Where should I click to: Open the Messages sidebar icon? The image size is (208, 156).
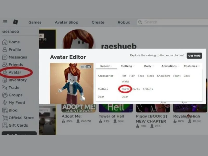[x=5, y=57]
